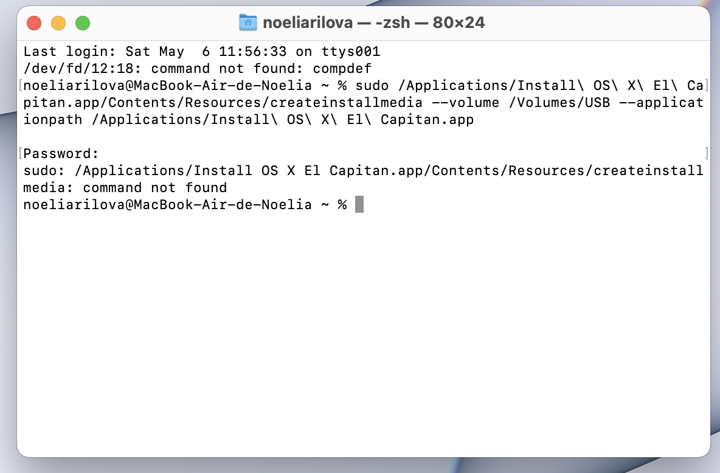720x473 pixels.
Task: Click 'command not found' in the sudo error
Action: [154, 188]
